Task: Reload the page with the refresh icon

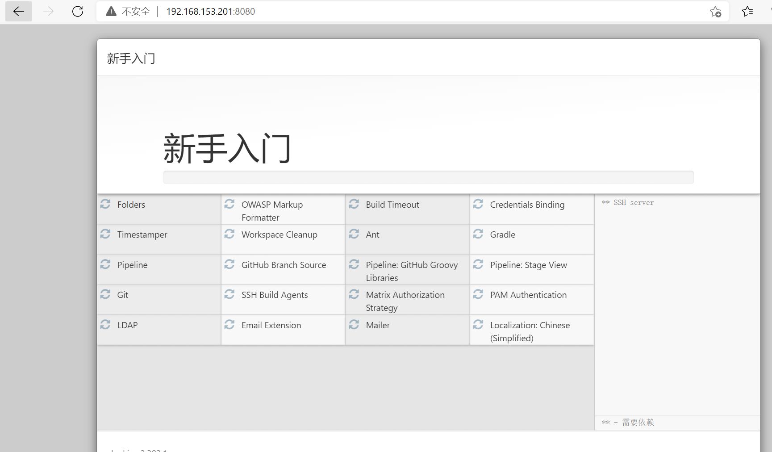Action: (x=78, y=12)
